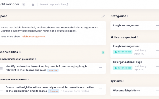159x99 pixels.
Task: Click the drag handle on Ensure that insight locations
Action: click(1, 89)
